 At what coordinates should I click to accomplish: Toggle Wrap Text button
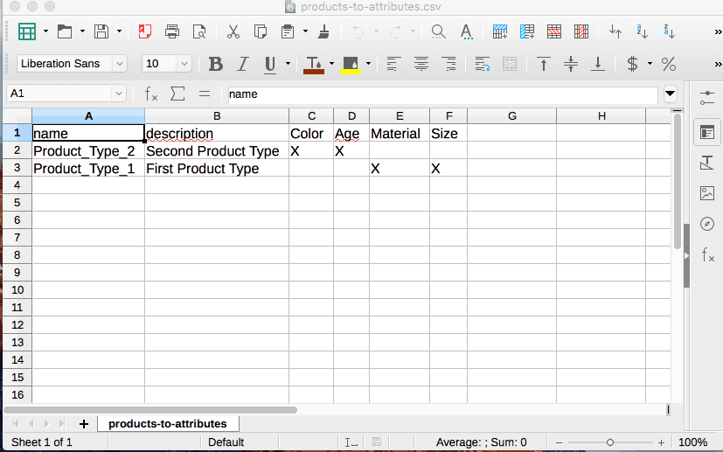(x=483, y=64)
